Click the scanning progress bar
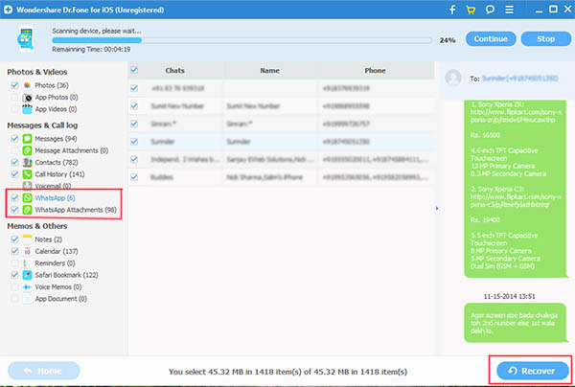 [240, 40]
